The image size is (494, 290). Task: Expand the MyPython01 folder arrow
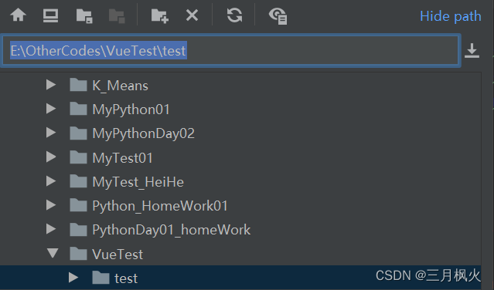pos(51,109)
